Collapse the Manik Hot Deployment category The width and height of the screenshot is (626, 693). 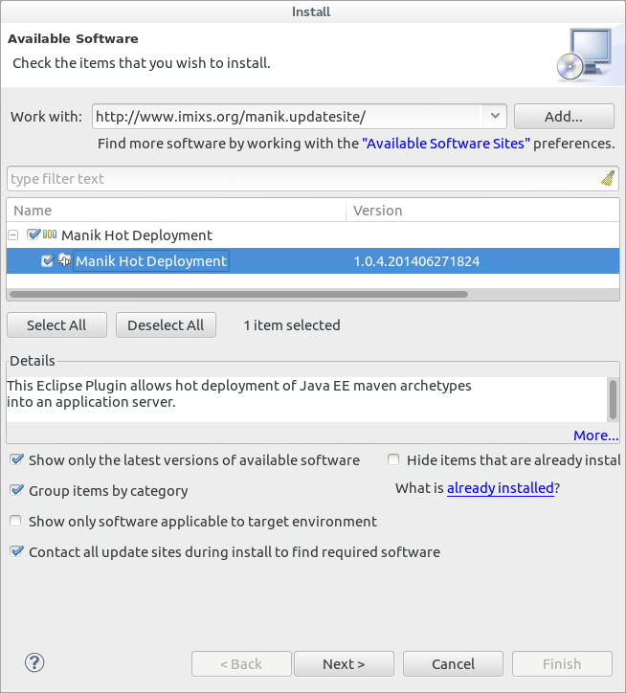(x=13, y=235)
